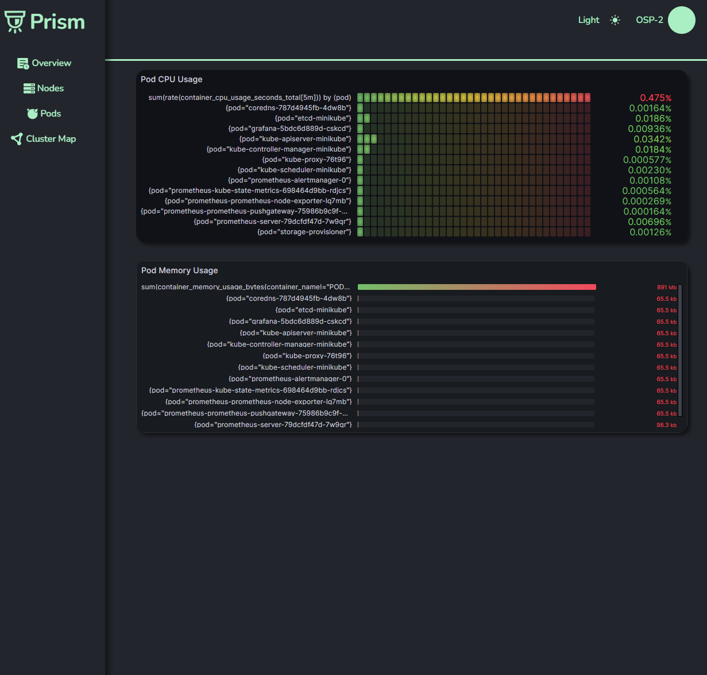Click the total memory usage gradient bar
This screenshot has width=707, height=675.
click(477, 287)
